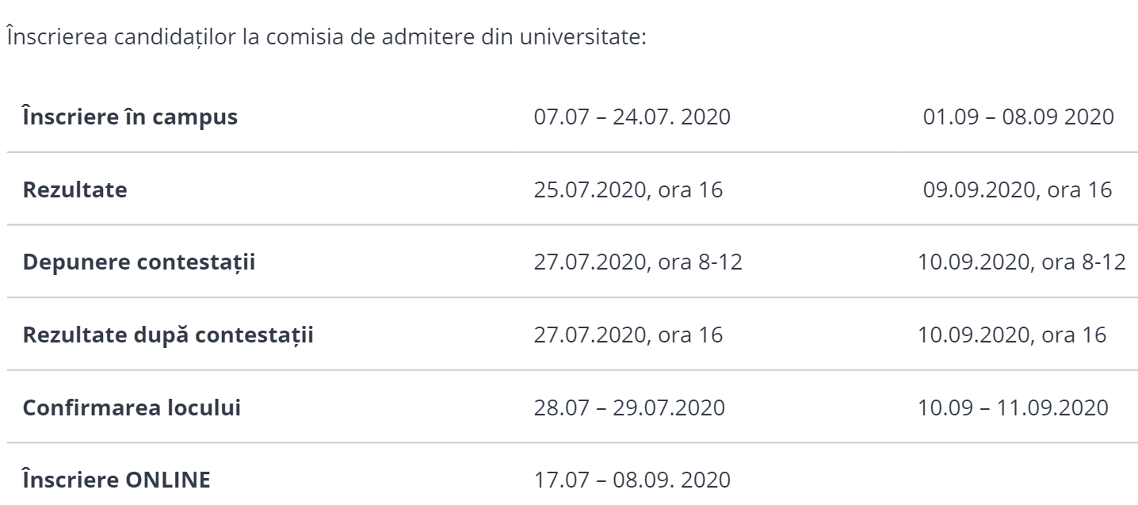Click the 'Depunere contestații' row label
This screenshot has height=505, width=1138.
click(x=139, y=262)
